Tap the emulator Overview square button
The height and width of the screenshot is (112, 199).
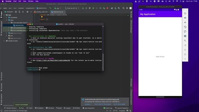pos(185,54)
